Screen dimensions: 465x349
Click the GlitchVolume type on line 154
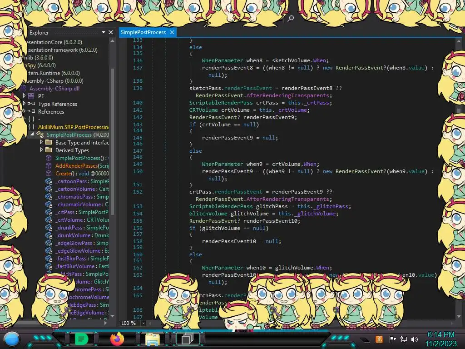(208, 214)
